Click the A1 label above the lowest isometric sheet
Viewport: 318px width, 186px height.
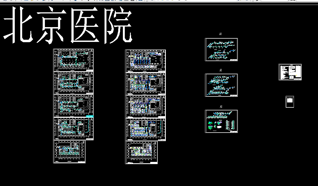coord(221,107)
